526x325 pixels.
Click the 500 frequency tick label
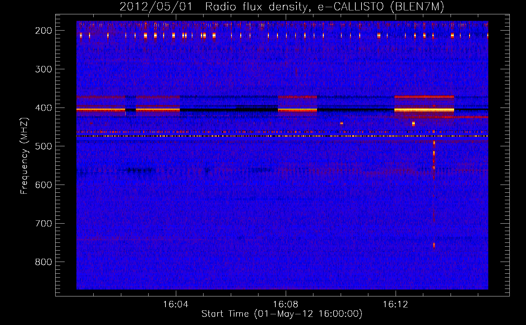click(43, 146)
